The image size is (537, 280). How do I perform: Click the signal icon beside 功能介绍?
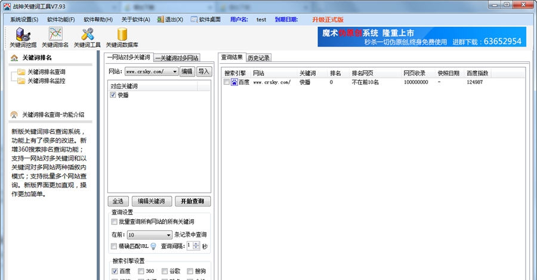click(14, 115)
